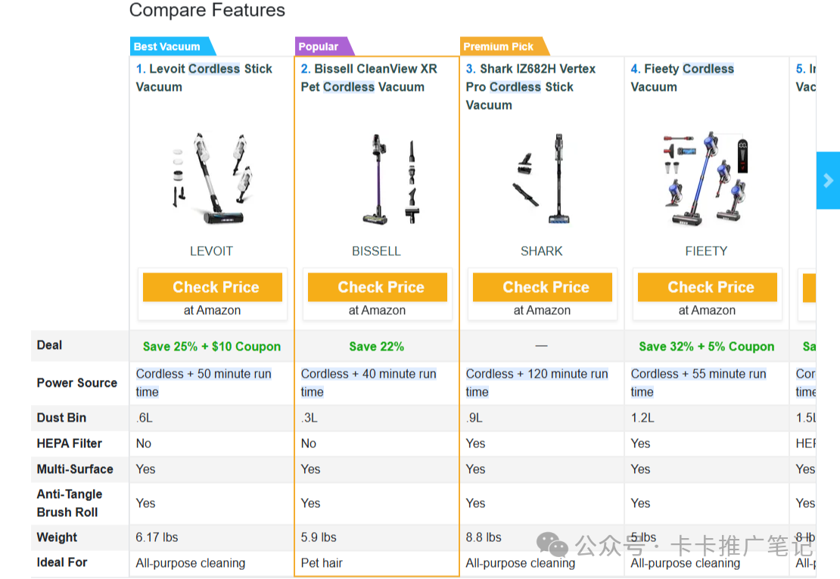Open Shark IZ682H Vertex Pro title link
The height and width of the screenshot is (579, 840).
[x=530, y=86]
